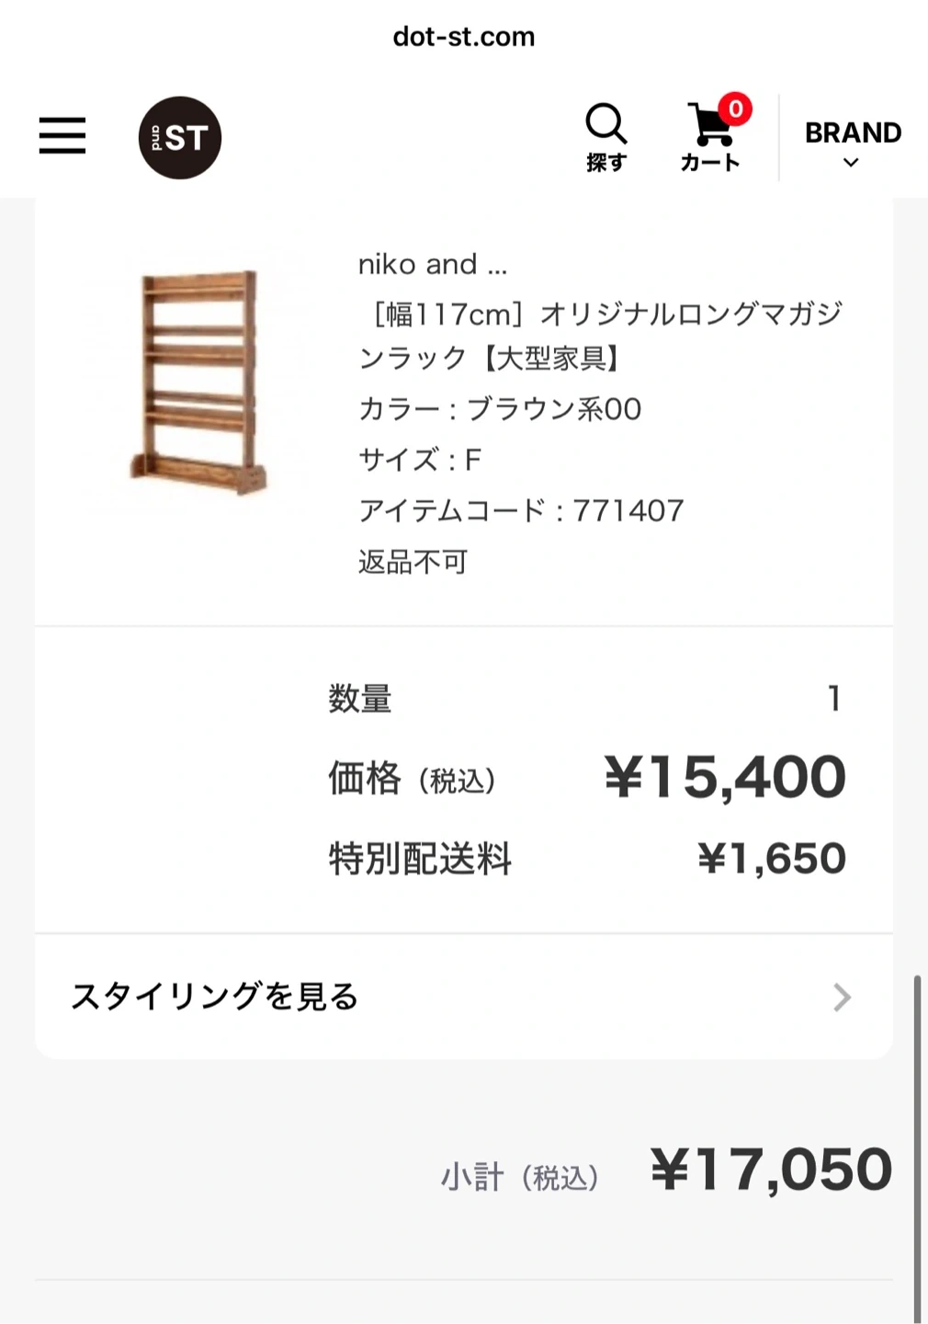Viewport: 928px width, 1324px height.
Task: Open the shopping cart icon
Action: [710, 127]
